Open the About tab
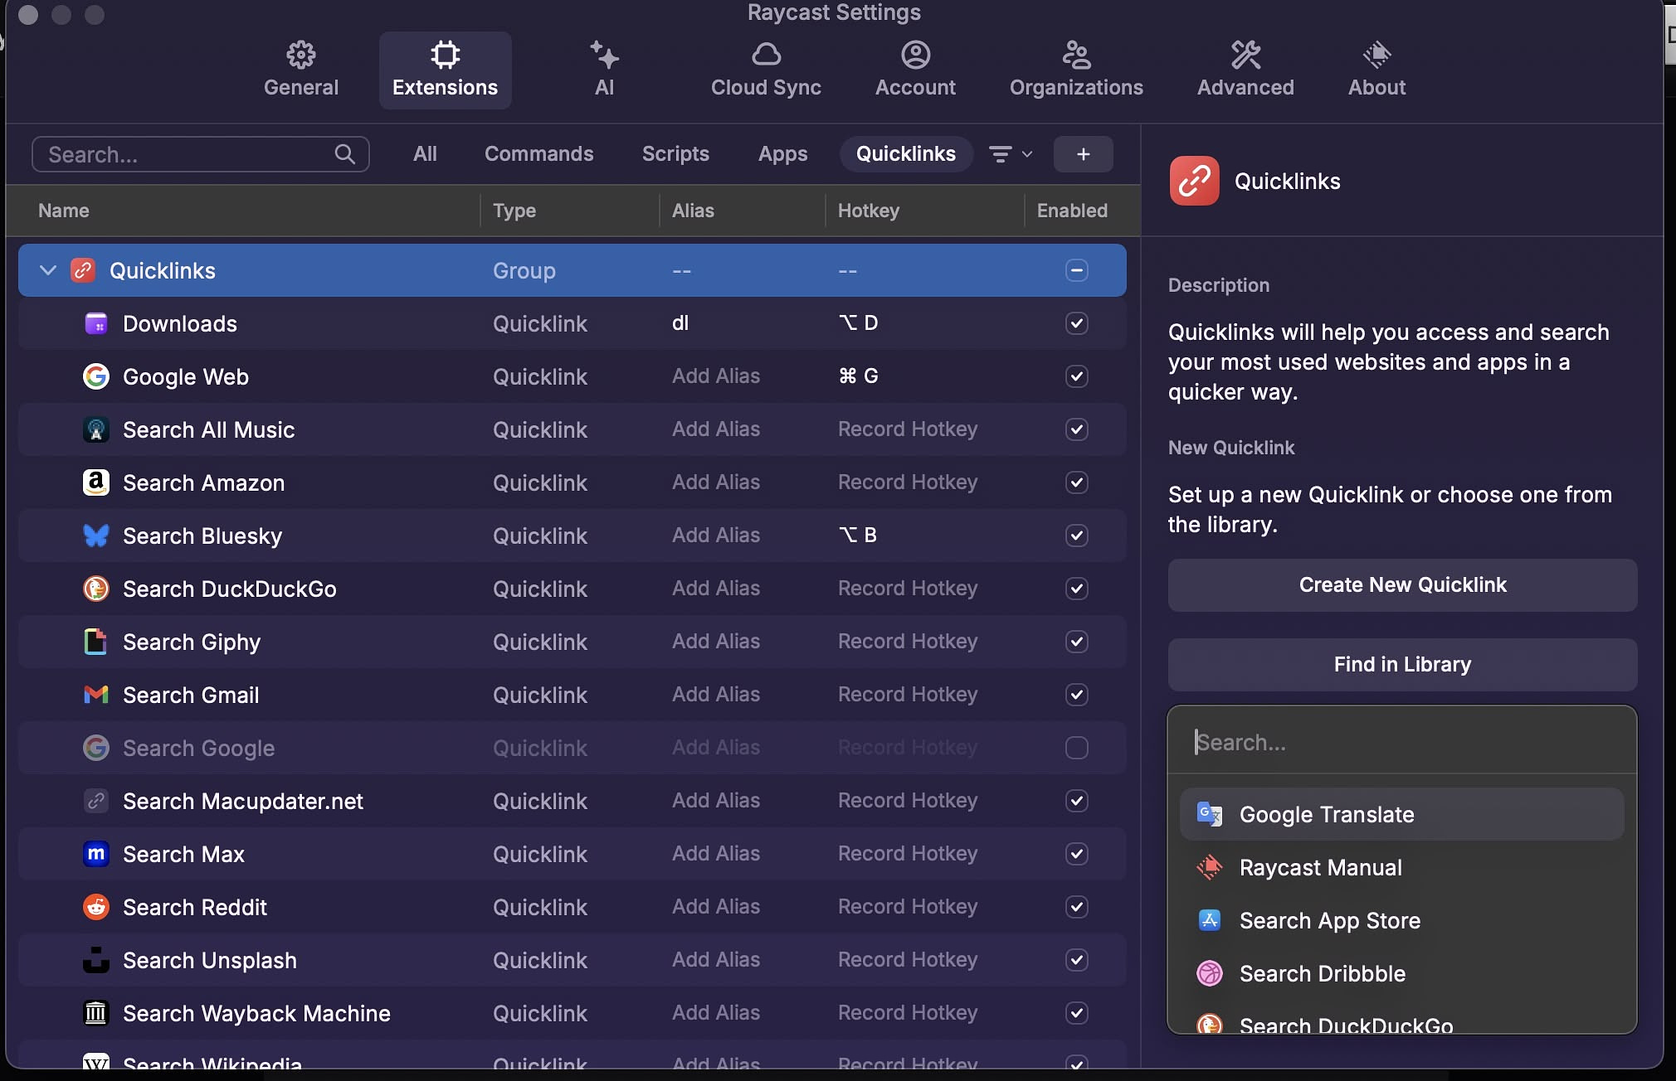Screen dimensions: 1676x1081 (x=1376, y=70)
